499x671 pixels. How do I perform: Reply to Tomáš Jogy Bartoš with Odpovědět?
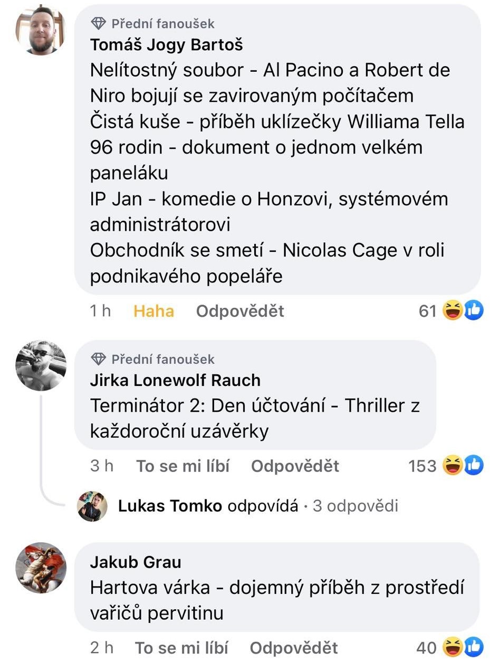click(240, 311)
